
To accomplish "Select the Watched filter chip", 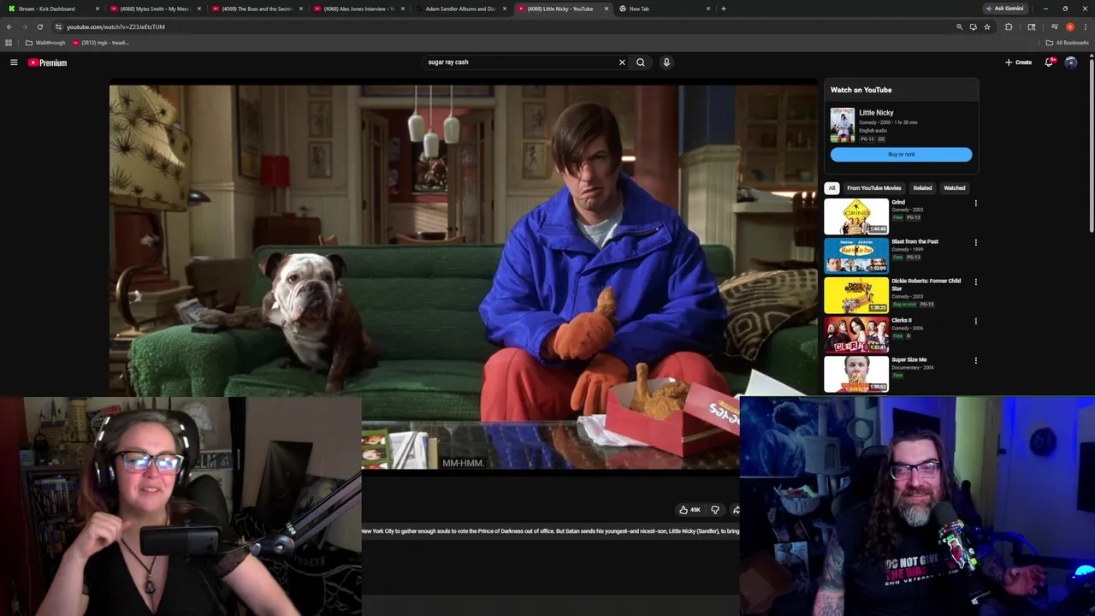I will (x=955, y=188).
